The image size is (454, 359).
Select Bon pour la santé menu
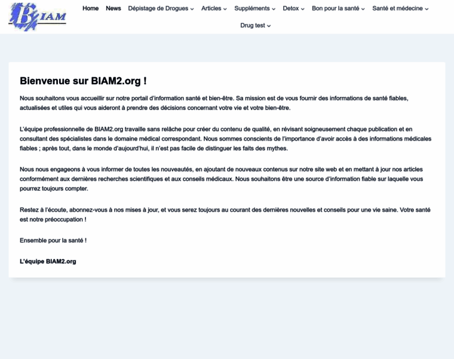point(335,8)
